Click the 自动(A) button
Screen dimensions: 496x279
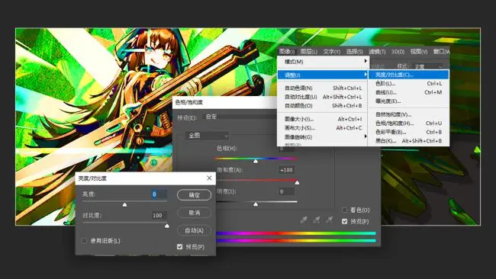pos(195,231)
